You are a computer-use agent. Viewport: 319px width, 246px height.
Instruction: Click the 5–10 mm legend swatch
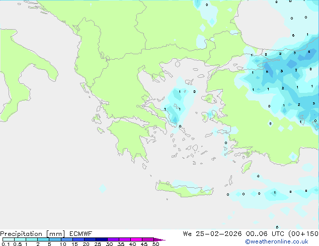(55, 239)
